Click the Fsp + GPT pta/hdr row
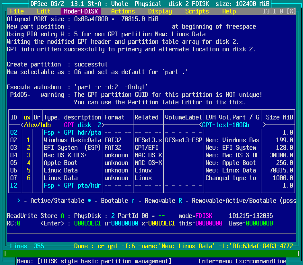303x265 pixels. point(72,185)
